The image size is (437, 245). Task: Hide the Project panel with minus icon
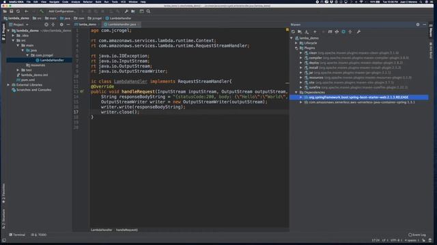tap(68, 24)
